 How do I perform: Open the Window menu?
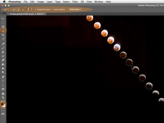99,2
